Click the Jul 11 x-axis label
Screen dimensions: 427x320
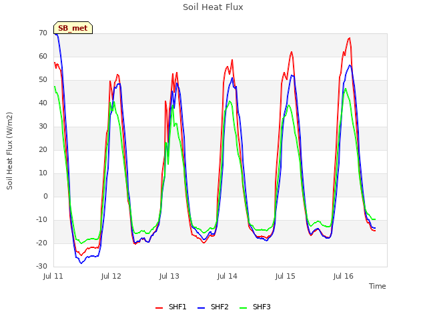click(x=53, y=276)
